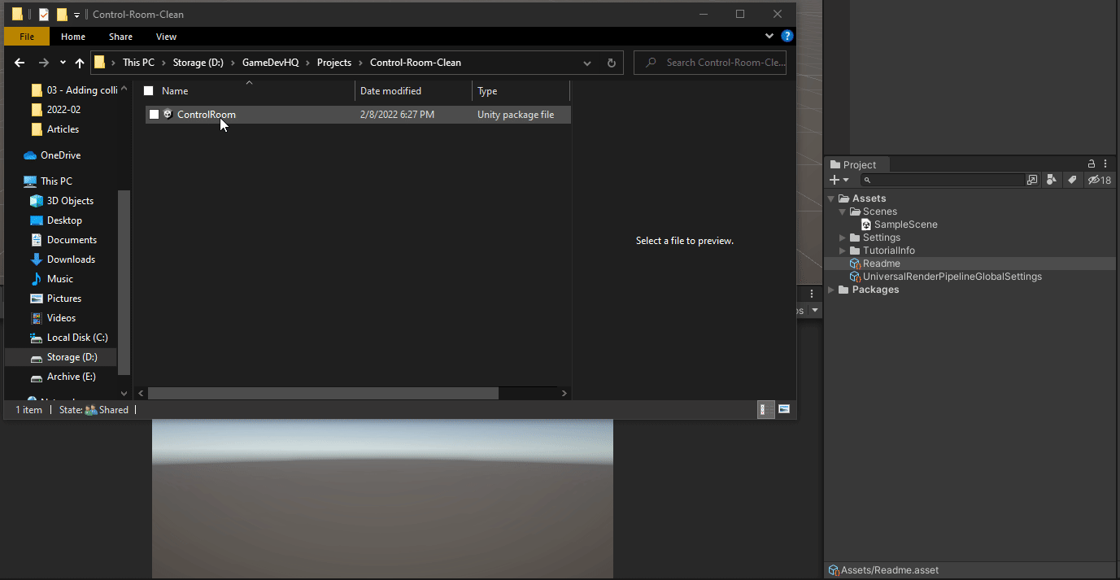Tick the checkbox beside ControlRoom
The image size is (1120, 580).
154,115
